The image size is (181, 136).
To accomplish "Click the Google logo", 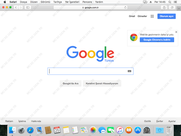I will (90, 54).
